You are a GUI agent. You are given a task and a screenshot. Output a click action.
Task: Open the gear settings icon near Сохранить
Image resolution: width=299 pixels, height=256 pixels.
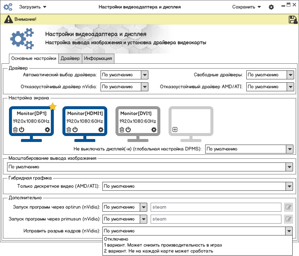coord(271,7)
